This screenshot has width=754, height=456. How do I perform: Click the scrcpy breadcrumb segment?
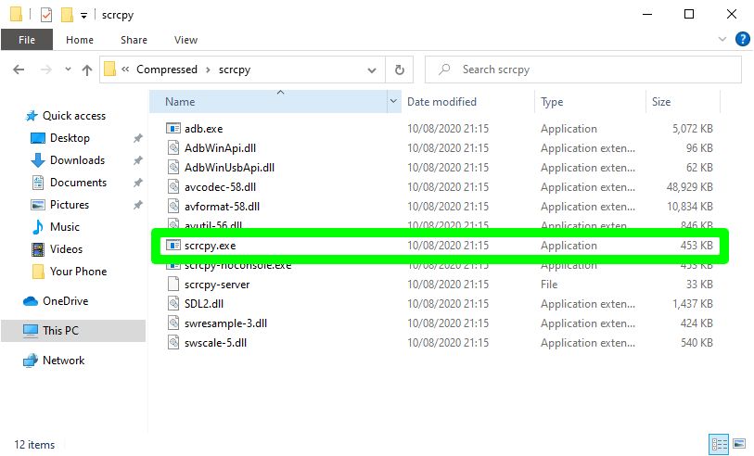pos(235,70)
